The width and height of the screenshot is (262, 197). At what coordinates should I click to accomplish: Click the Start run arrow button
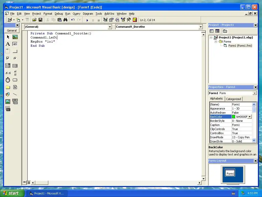tap(87, 20)
